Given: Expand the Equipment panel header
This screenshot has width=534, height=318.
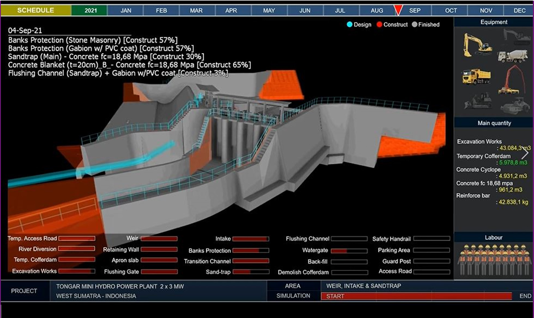Looking at the screenshot, I should [x=494, y=22].
